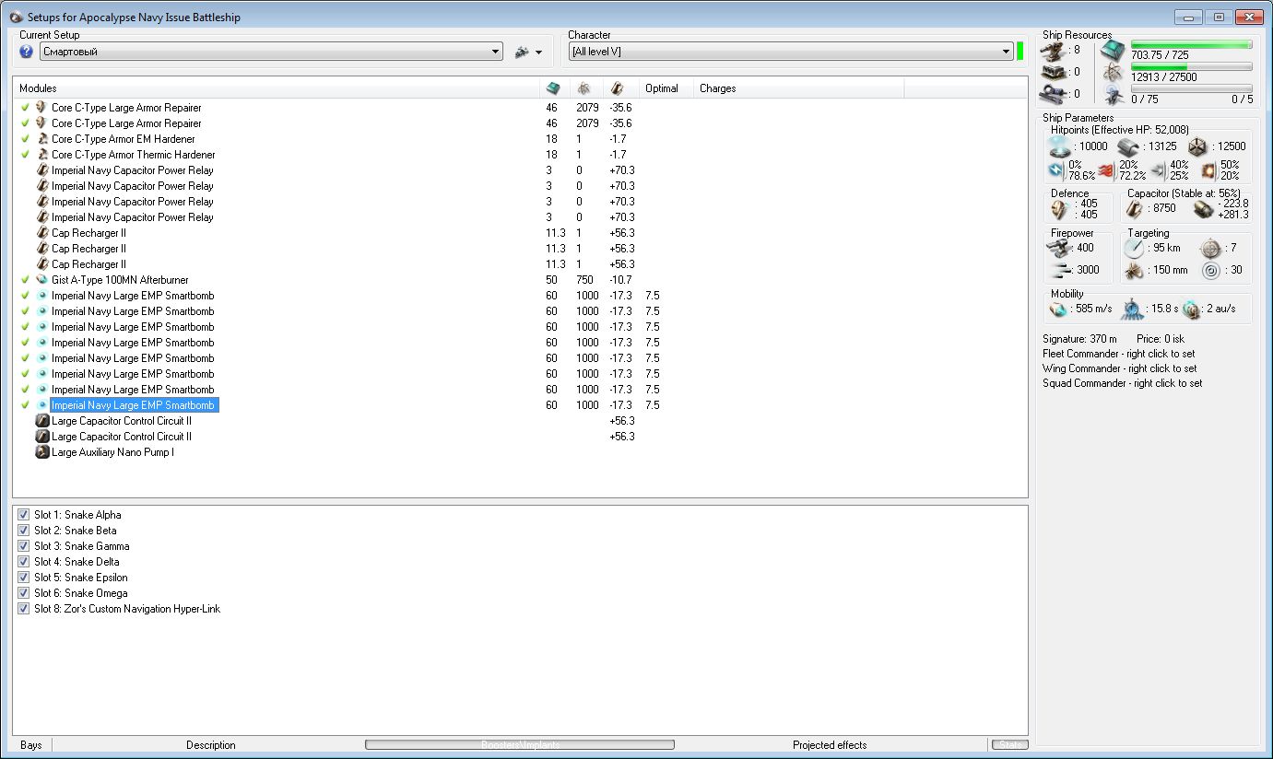The image size is (1273, 759).
Task: Click the Gist A-Type 100MN Afterburner module icon
Action: tap(41, 280)
